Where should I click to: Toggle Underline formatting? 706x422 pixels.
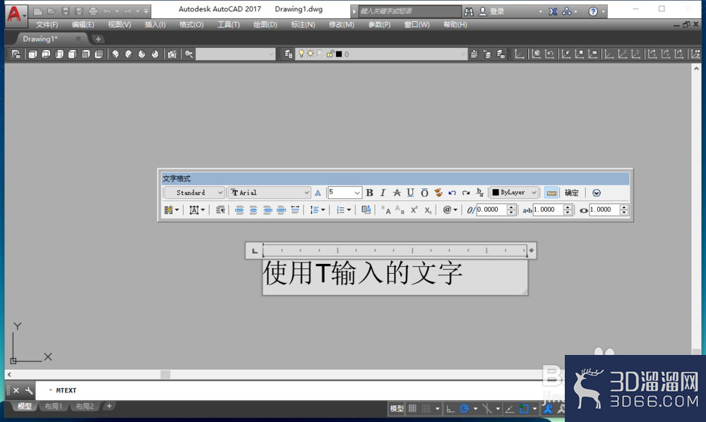(410, 193)
